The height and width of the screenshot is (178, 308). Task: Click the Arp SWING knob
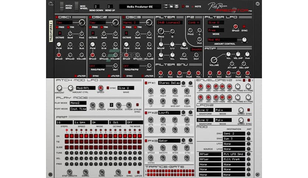pos(85,172)
